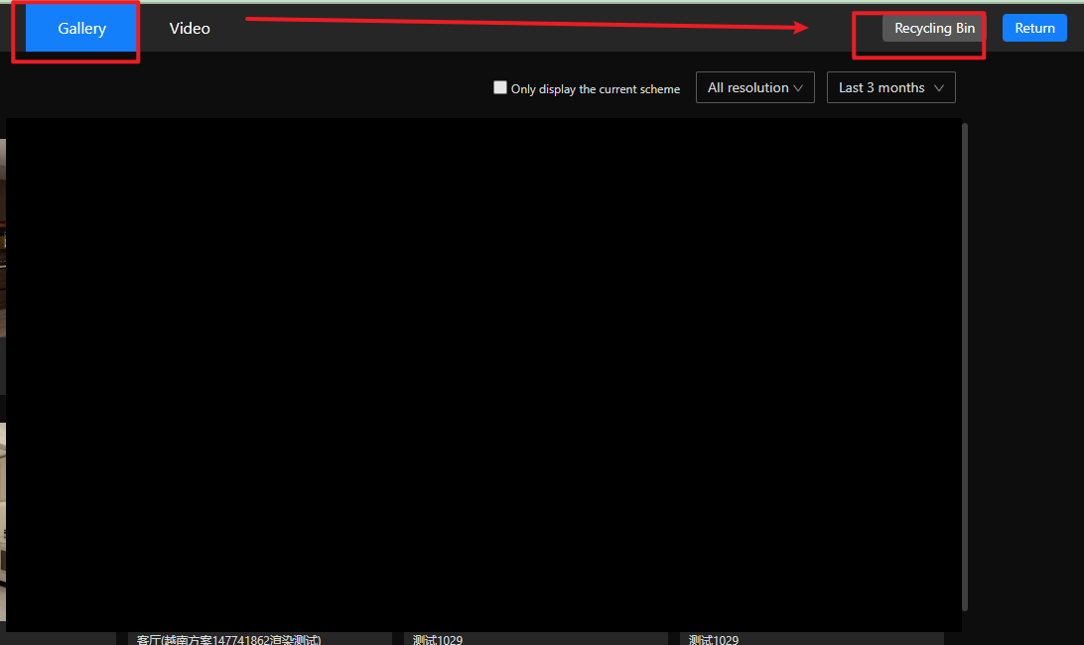Click the large black image preview area
1084x645 pixels.
[483, 374]
